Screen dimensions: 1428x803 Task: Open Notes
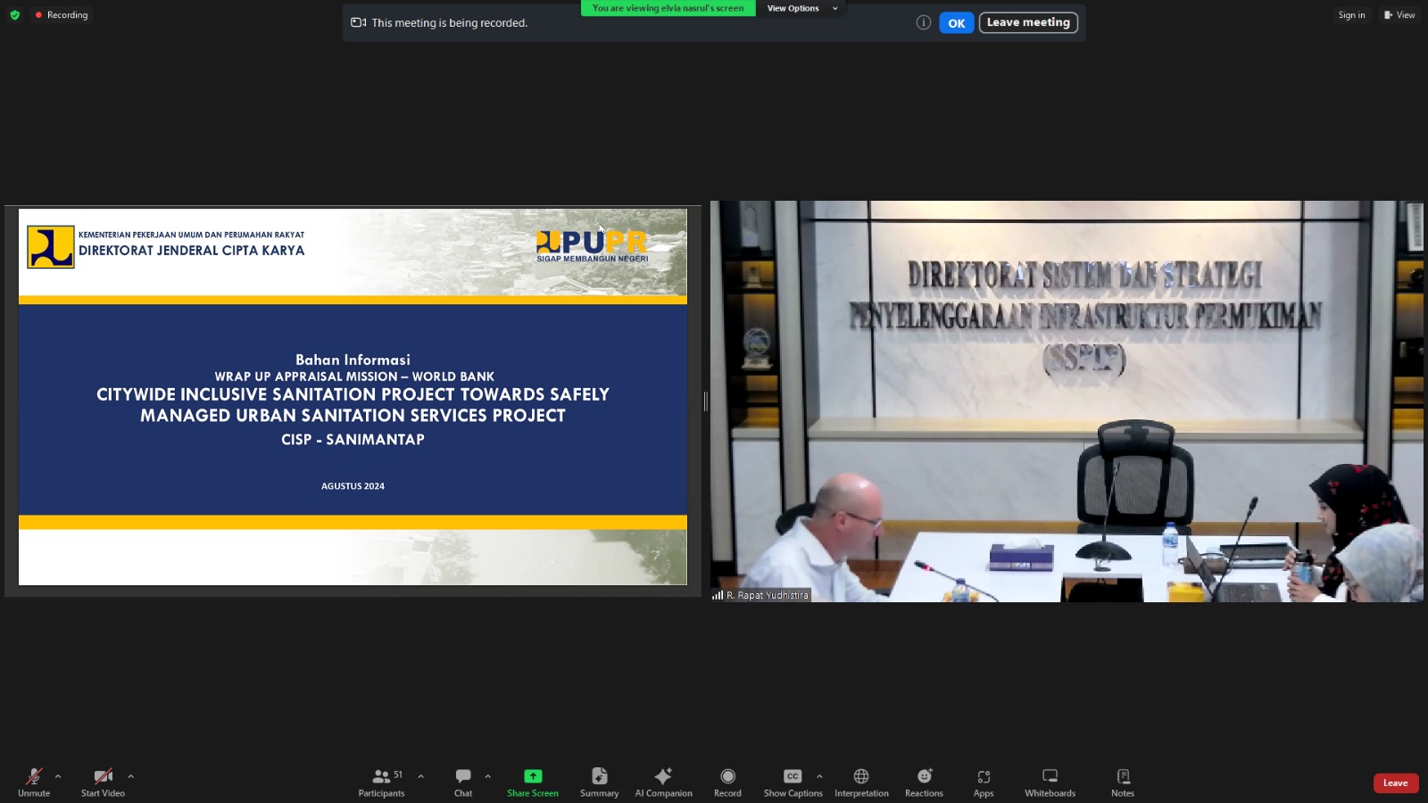click(x=1123, y=782)
